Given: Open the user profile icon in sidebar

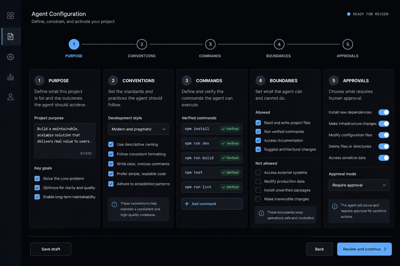Looking at the screenshot, I should pos(10,97).
